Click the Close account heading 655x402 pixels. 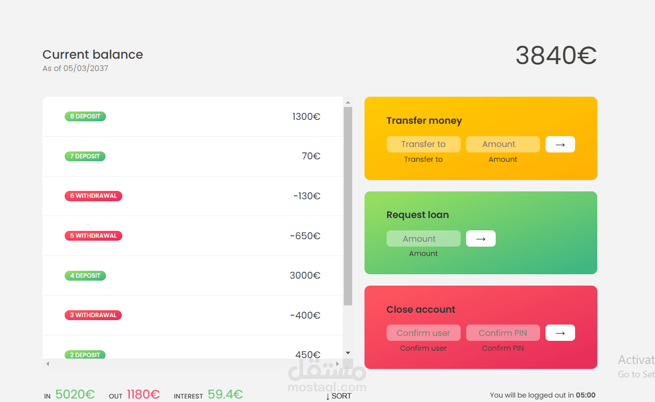point(421,310)
